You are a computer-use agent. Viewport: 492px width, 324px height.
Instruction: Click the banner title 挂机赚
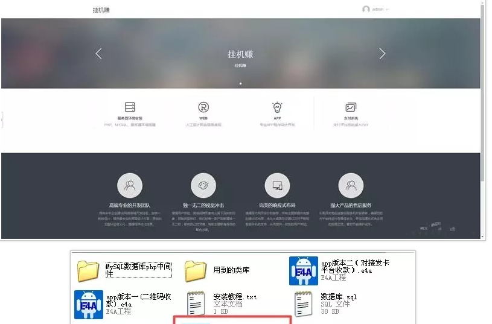[240, 54]
